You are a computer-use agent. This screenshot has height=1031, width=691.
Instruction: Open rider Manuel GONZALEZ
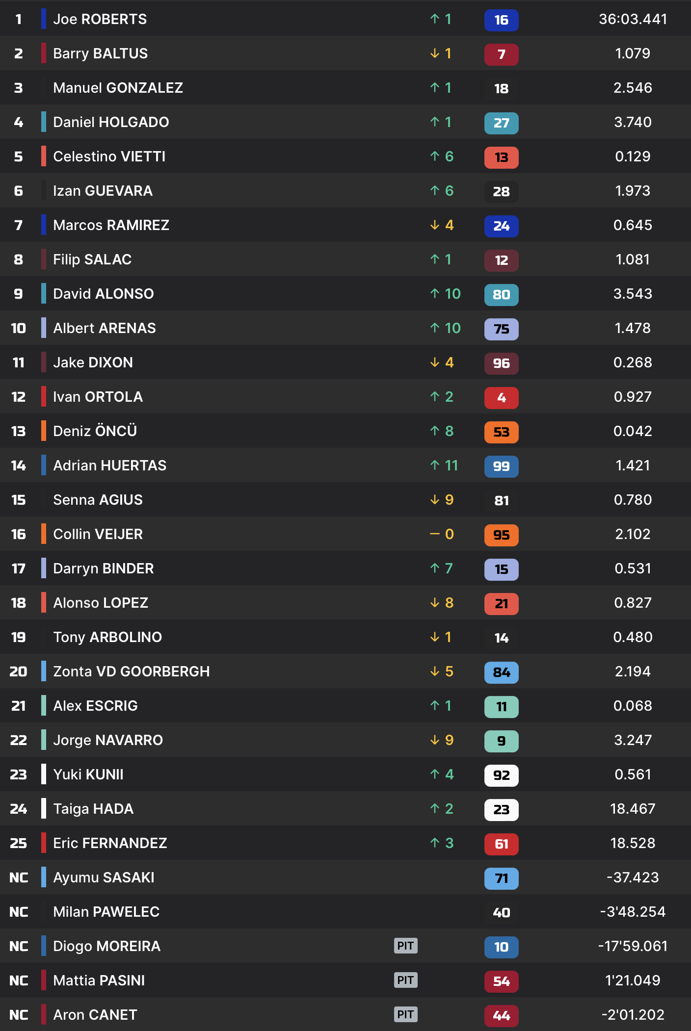[x=118, y=88]
